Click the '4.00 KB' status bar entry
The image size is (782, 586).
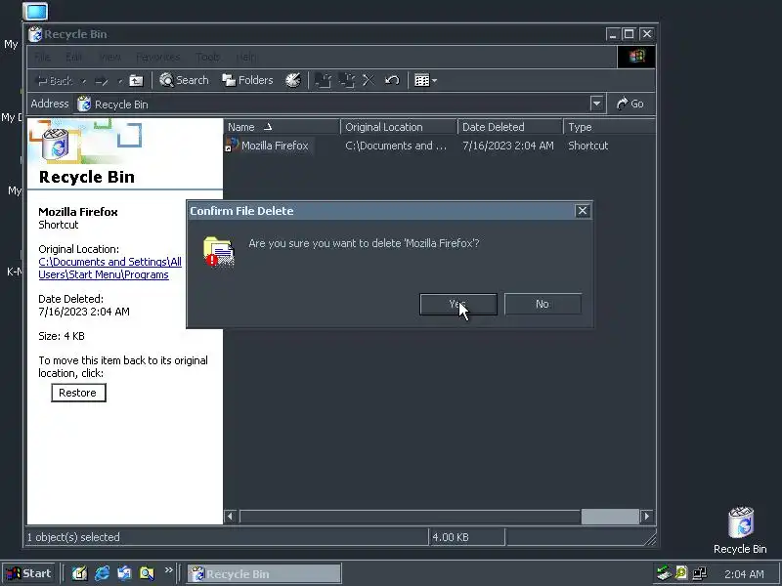pyautogui.click(x=451, y=537)
